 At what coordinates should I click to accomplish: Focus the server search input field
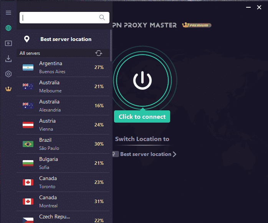(65, 17)
